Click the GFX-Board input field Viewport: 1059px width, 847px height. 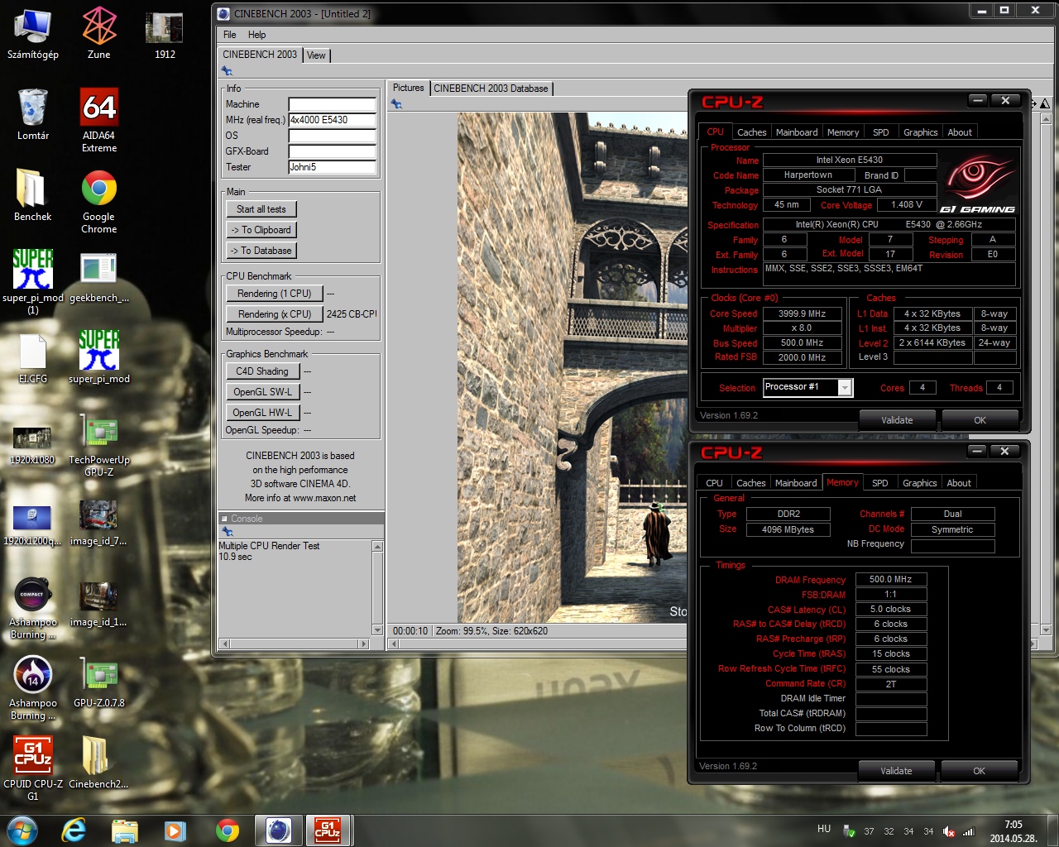[x=332, y=151]
